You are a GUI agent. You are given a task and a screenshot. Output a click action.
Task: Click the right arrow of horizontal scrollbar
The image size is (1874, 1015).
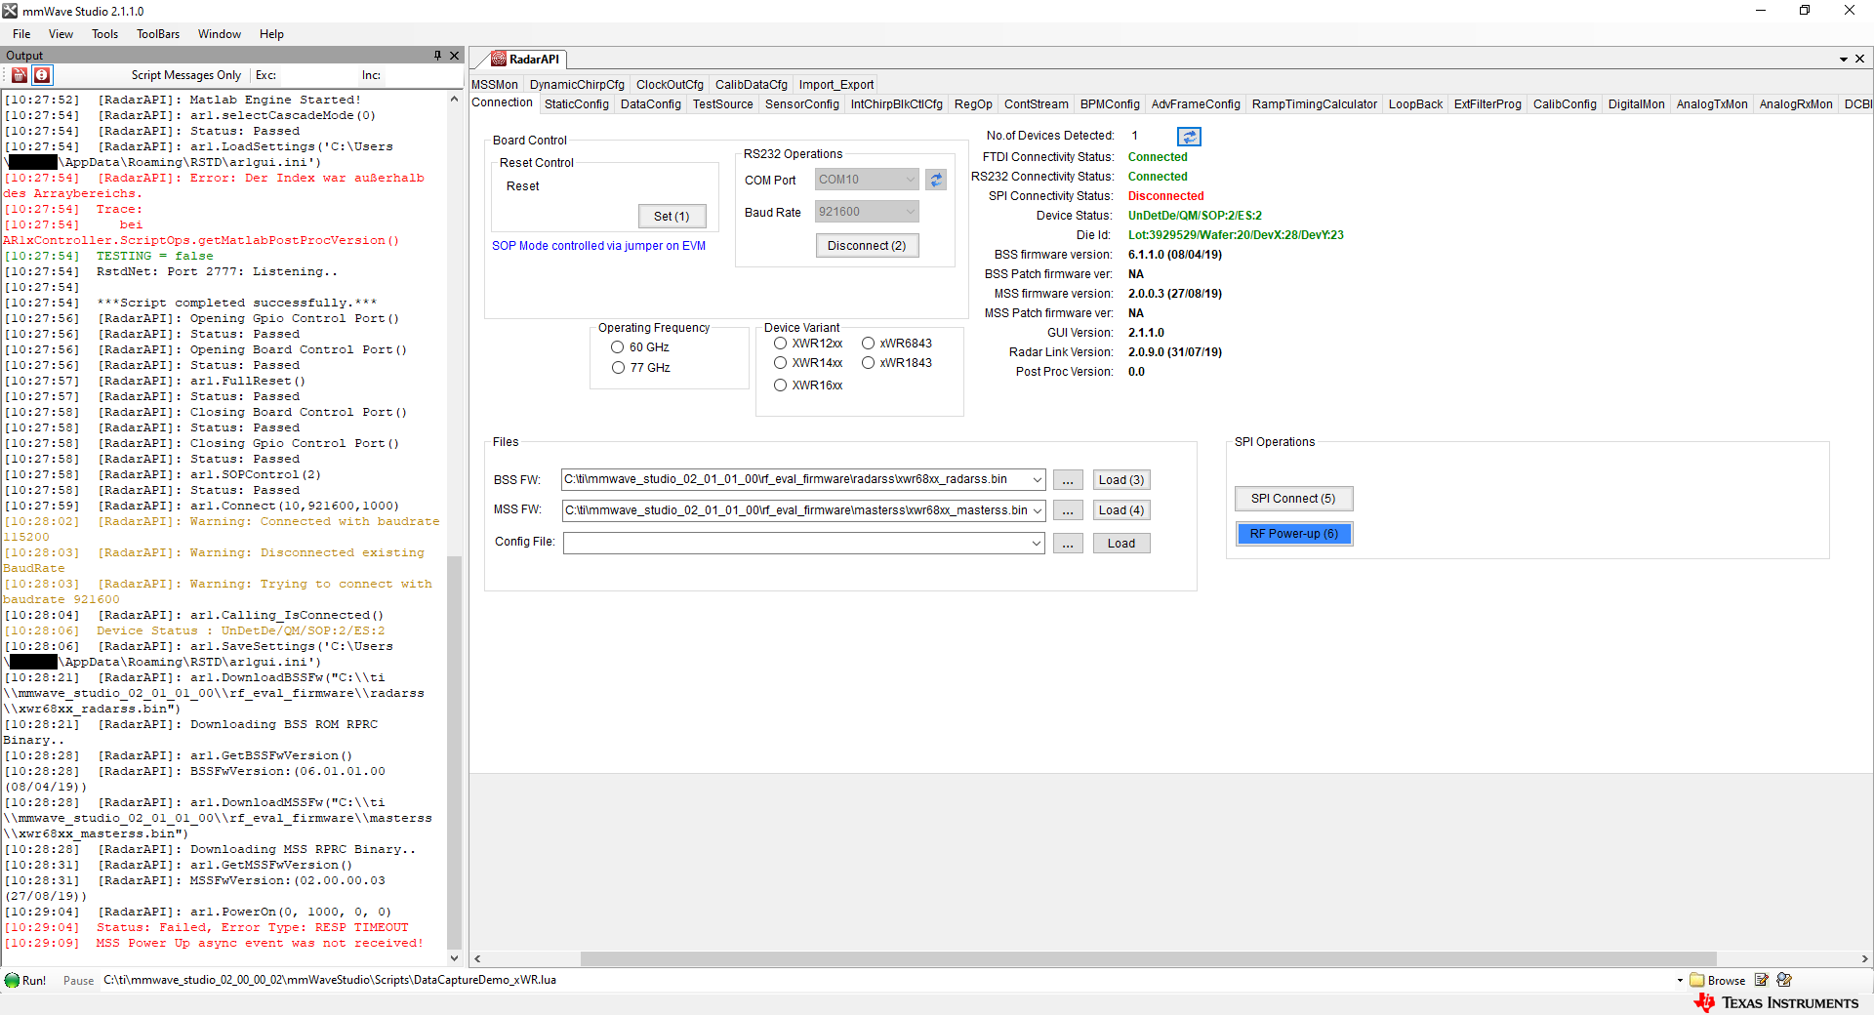coord(1864,959)
